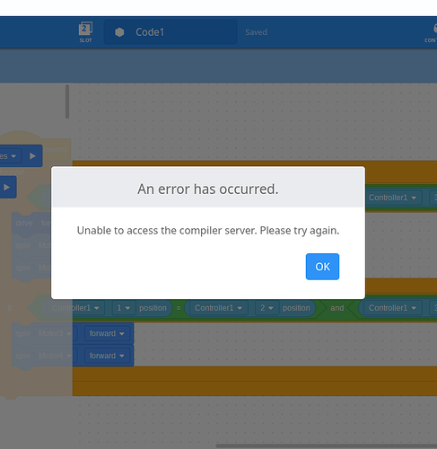Viewport: 437px width, 449px height.
Task: Click the horizontal scrollbar at workspace bottom
Action: pyautogui.click(x=326, y=445)
